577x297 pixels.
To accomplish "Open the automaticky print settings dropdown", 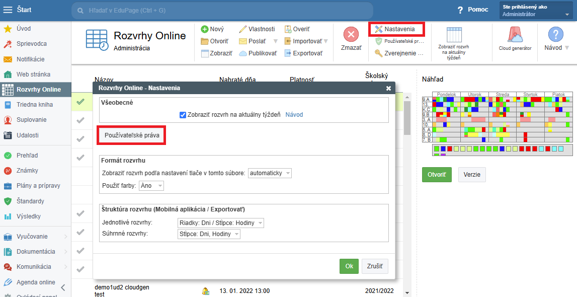I will 270,173.
